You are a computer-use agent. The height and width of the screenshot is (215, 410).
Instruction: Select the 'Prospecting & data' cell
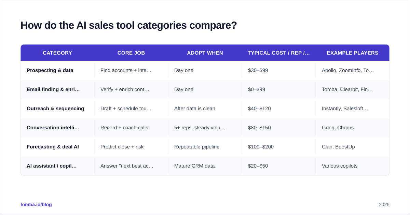(57, 70)
